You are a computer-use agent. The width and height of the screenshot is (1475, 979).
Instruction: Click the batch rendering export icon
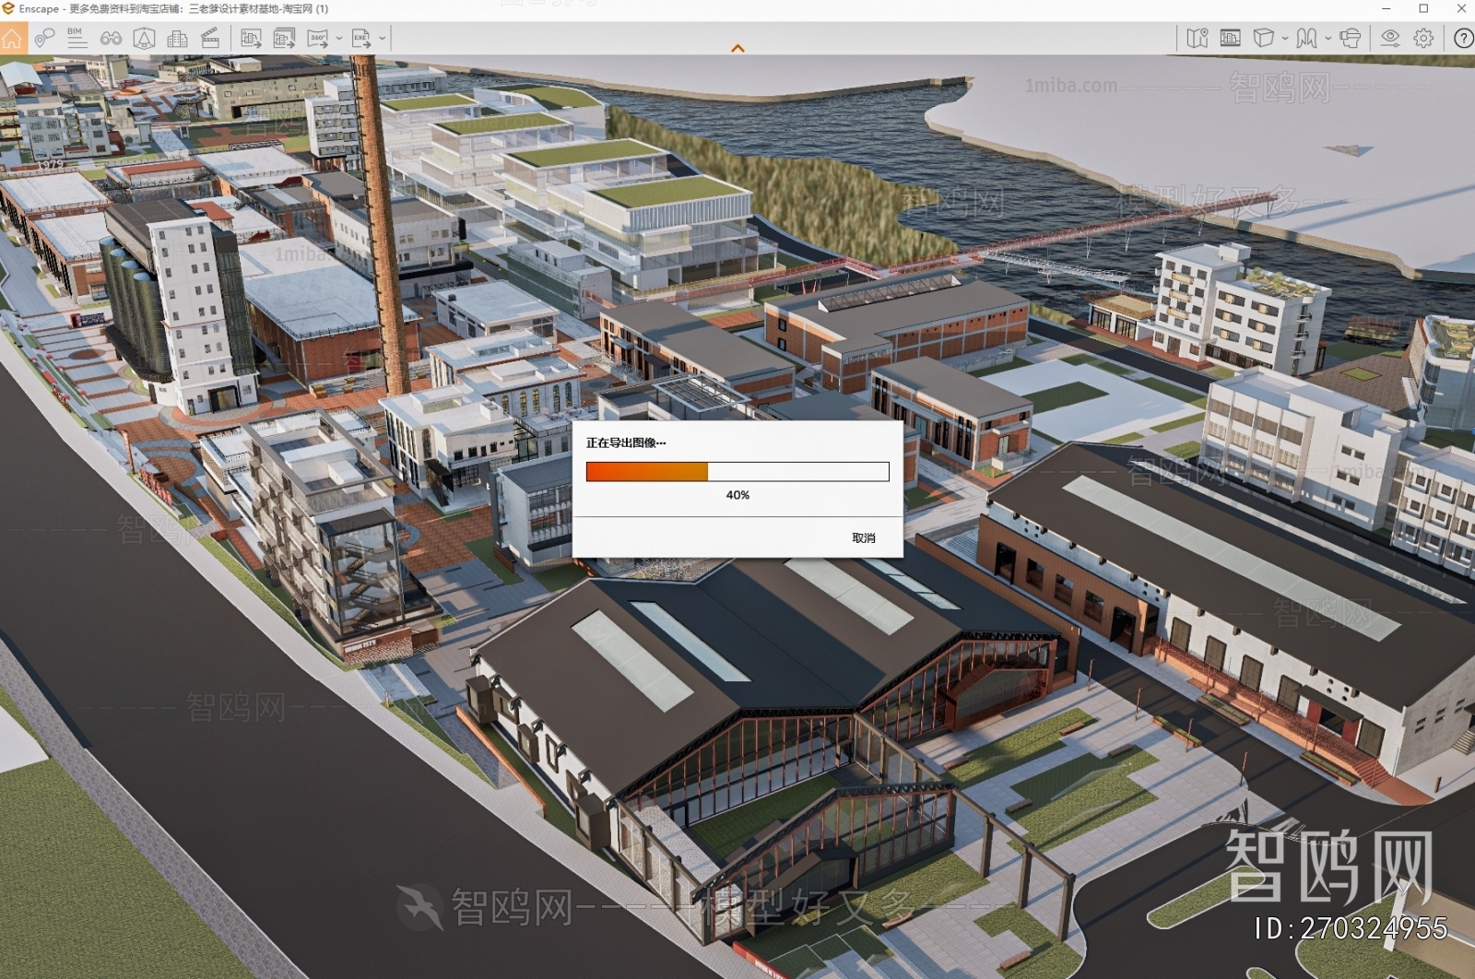click(x=284, y=39)
